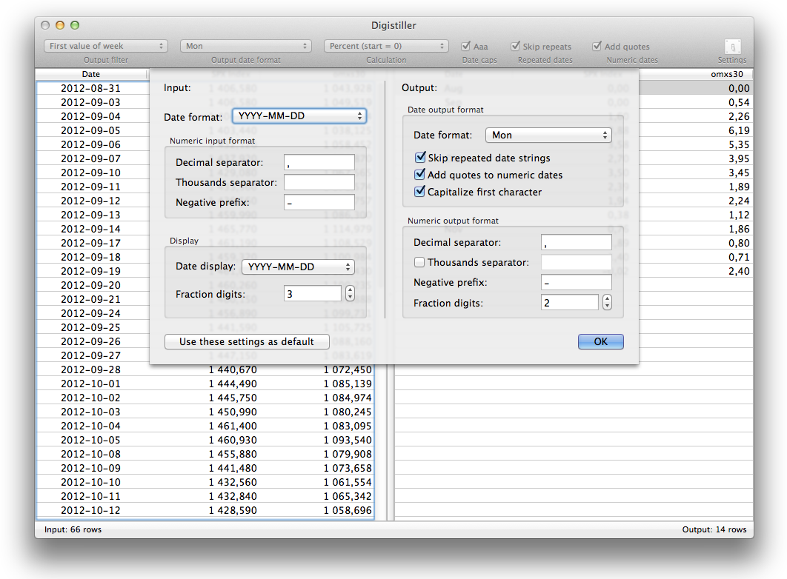Click the input Decimal separator field
Image resolution: width=787 pixels, height=579 pixels.
(319, 162)
